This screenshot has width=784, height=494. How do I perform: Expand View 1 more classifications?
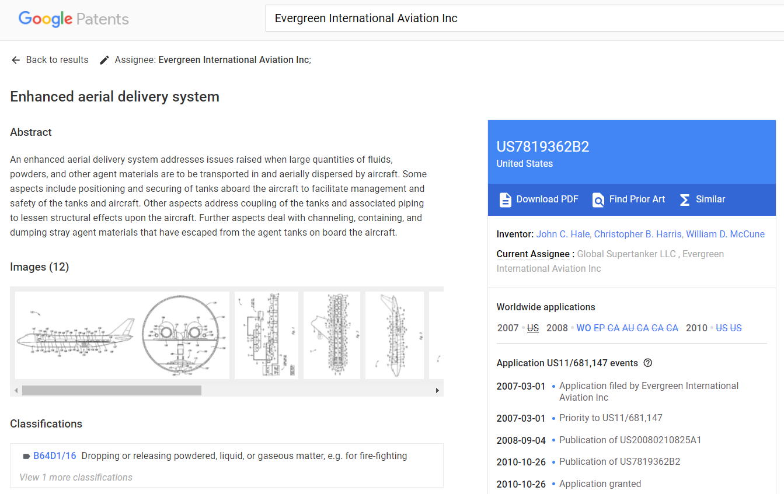[76, 477]
